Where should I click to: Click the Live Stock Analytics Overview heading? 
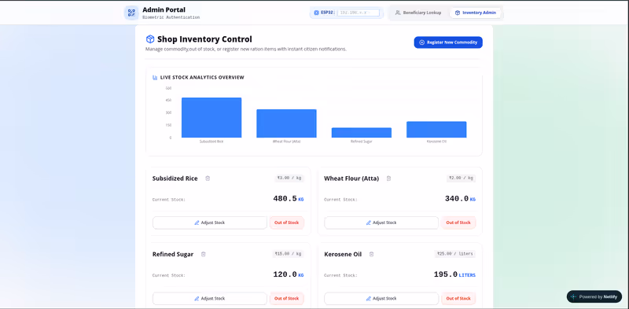point(202,78)
